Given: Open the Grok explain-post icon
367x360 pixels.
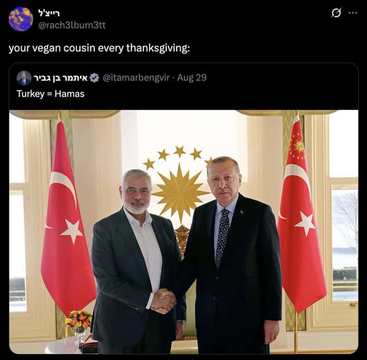Looking at the screenshot, I should pyautogui.click(x=336, y=13).
